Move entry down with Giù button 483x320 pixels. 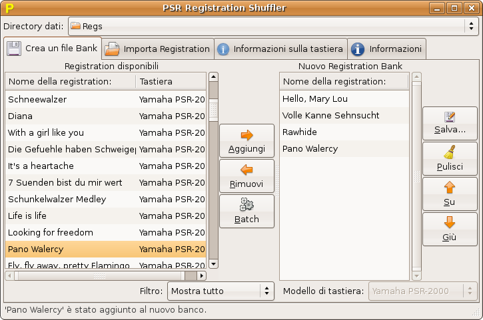[x=450, y=229]
